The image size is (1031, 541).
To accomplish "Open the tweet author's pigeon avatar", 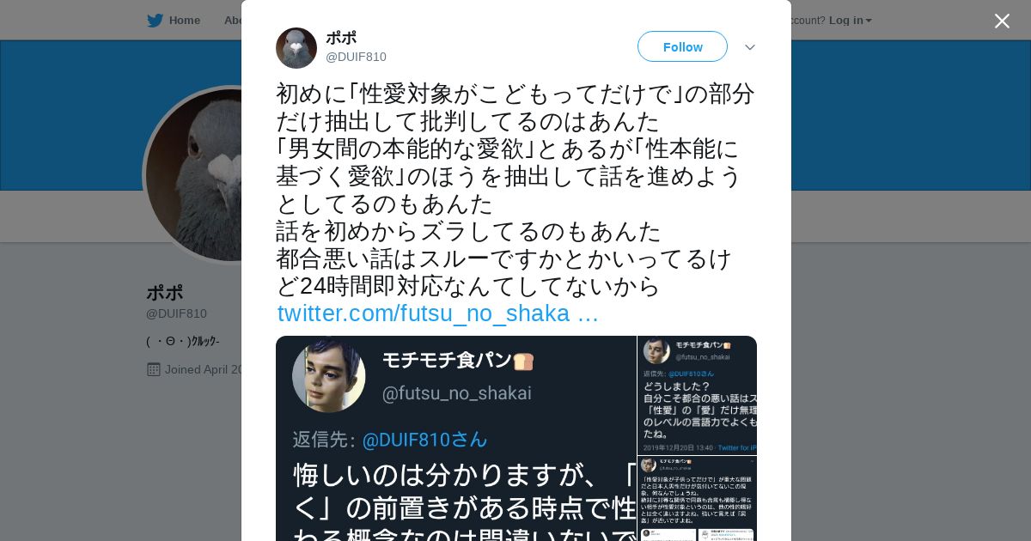I will click(x=296, y=48).
